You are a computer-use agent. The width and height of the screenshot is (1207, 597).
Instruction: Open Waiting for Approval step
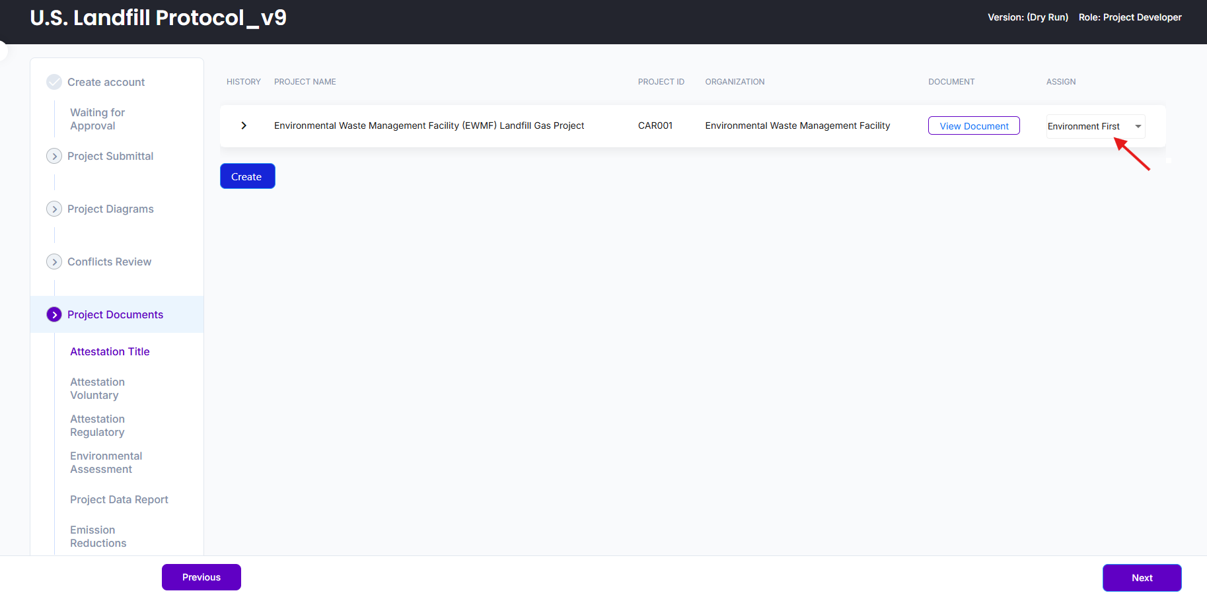point(97,119)
